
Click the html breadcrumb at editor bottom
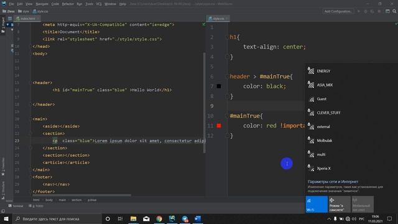(36, 200)
